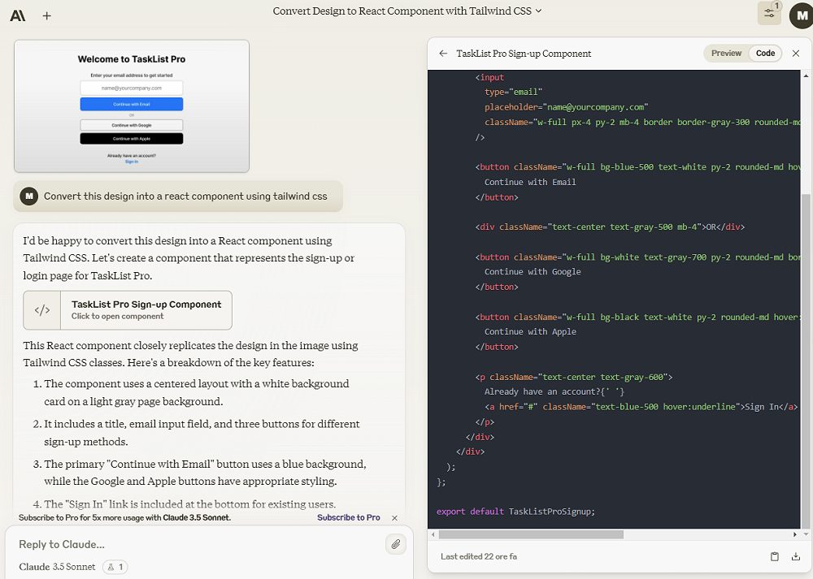Click the M avatar beside the user message

[x=29, y=197]
